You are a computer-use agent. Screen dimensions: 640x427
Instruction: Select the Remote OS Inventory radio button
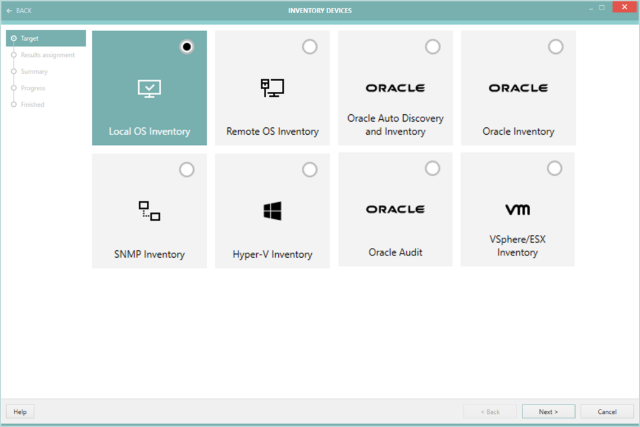click(x=310, y=47)
